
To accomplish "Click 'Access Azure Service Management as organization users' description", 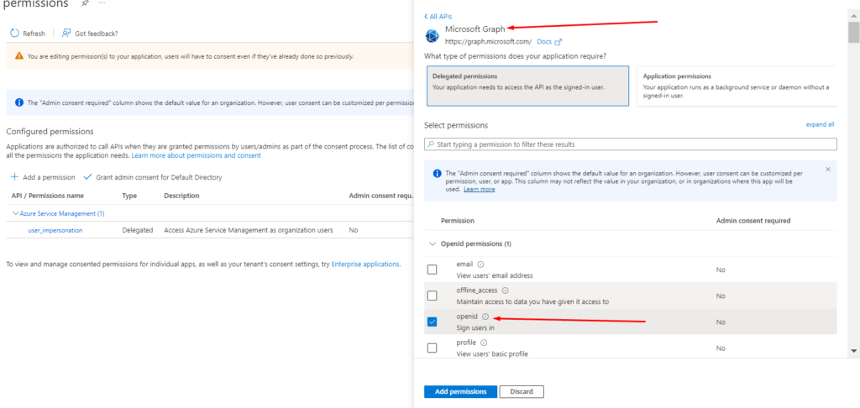I will (x=249, y=230).
